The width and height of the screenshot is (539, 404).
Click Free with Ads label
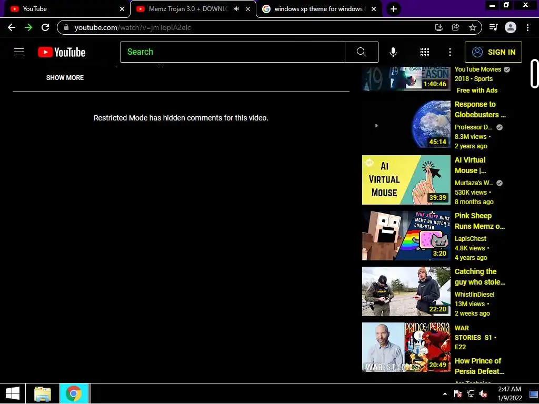477,90
